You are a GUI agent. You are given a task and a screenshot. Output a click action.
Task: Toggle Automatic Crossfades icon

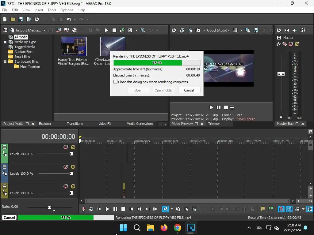(x=289, y=209)
